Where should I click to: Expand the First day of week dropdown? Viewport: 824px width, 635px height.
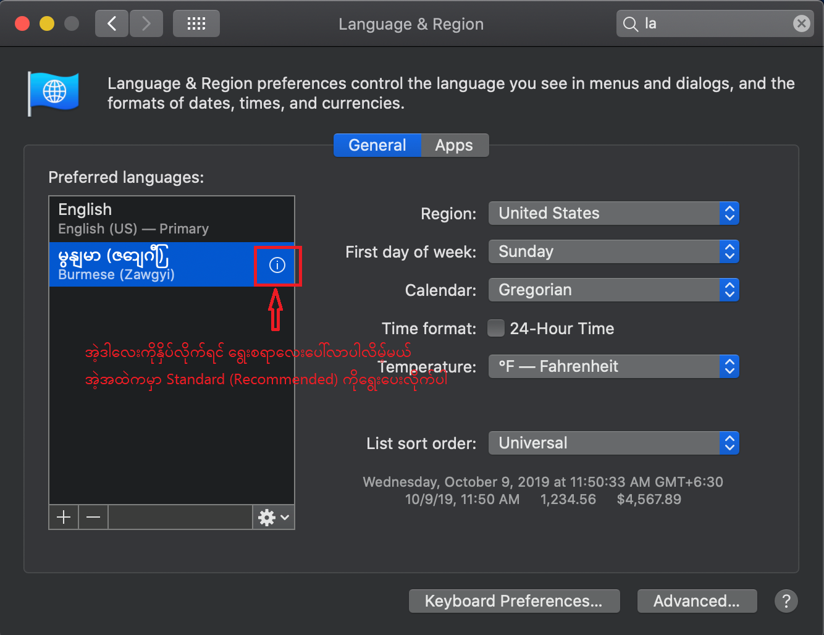point(613,251)
